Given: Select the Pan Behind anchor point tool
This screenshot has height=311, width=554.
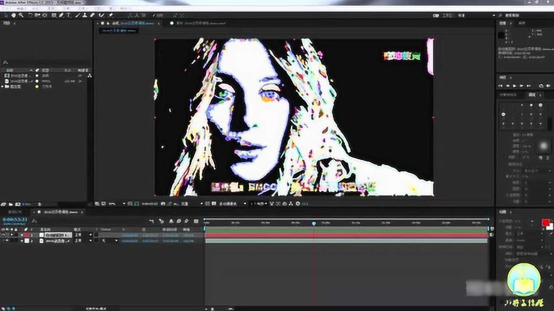Looking at the screenshot, I should click(45, 15).
